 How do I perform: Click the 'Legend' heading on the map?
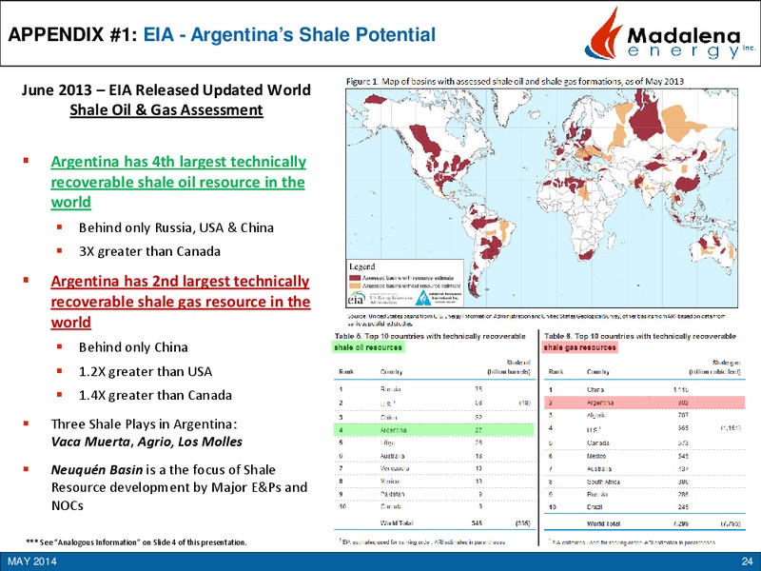click(x=361, y=266)
